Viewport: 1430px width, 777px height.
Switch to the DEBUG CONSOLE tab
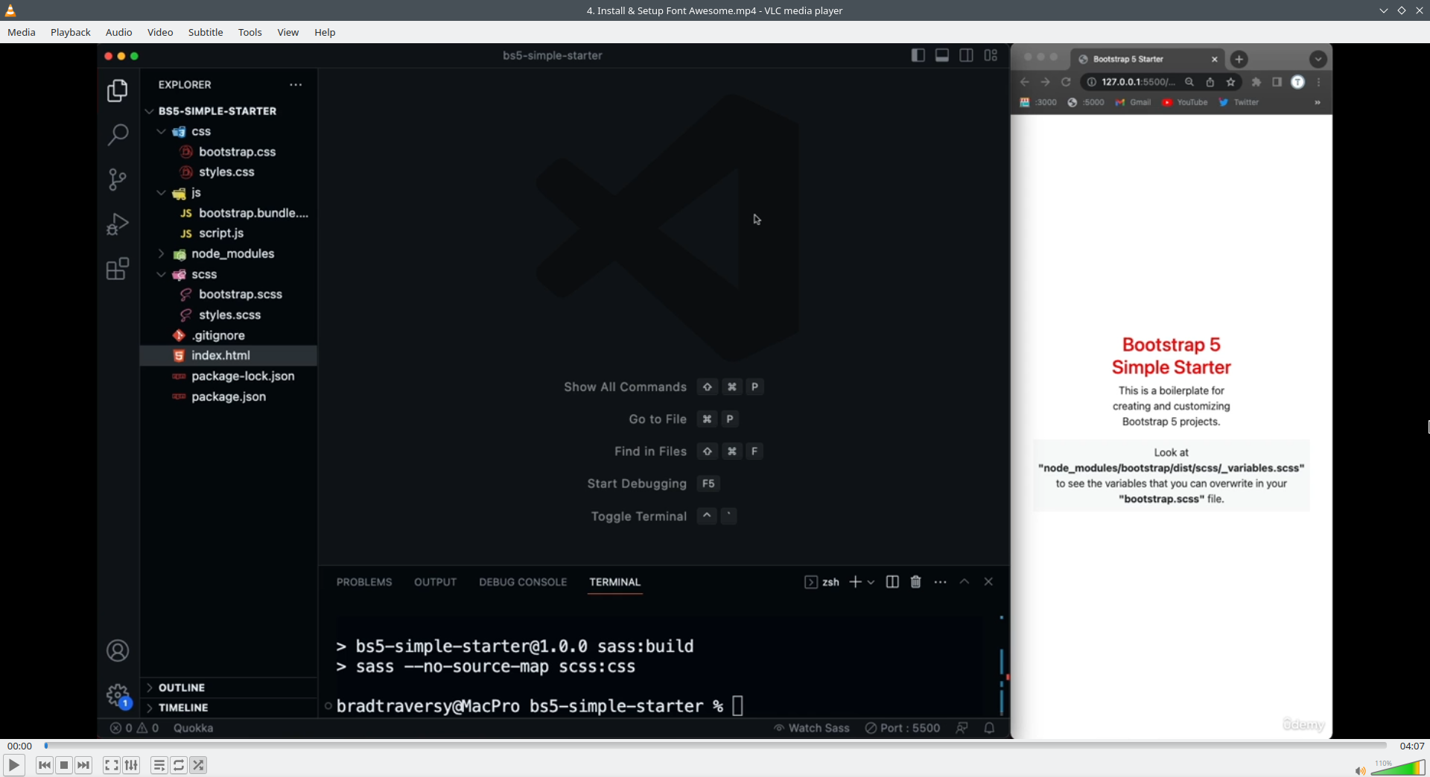click(523, 582)
